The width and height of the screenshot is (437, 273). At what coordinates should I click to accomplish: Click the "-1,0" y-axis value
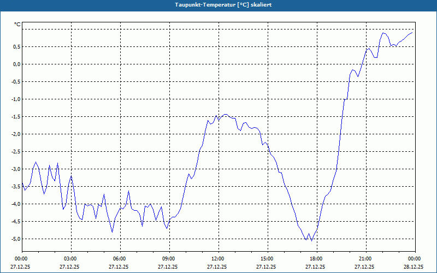tap(16, 99)
